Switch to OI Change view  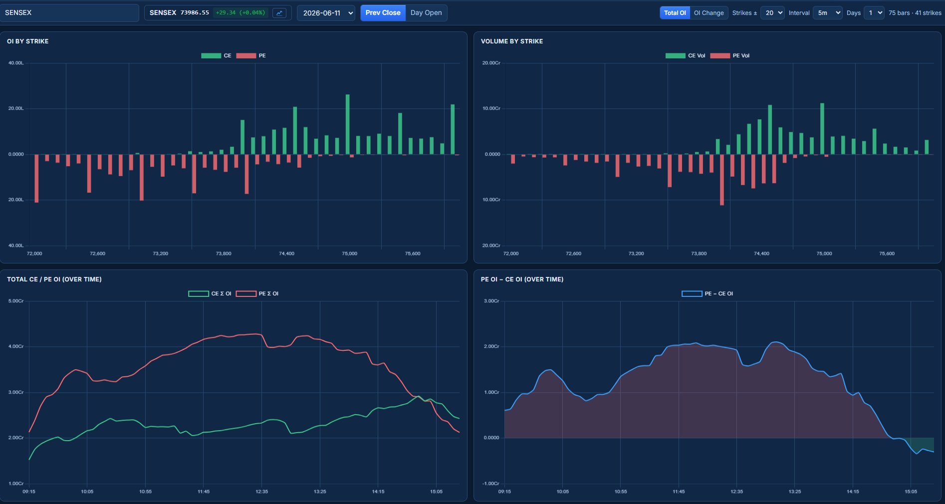tap(709, 13)
